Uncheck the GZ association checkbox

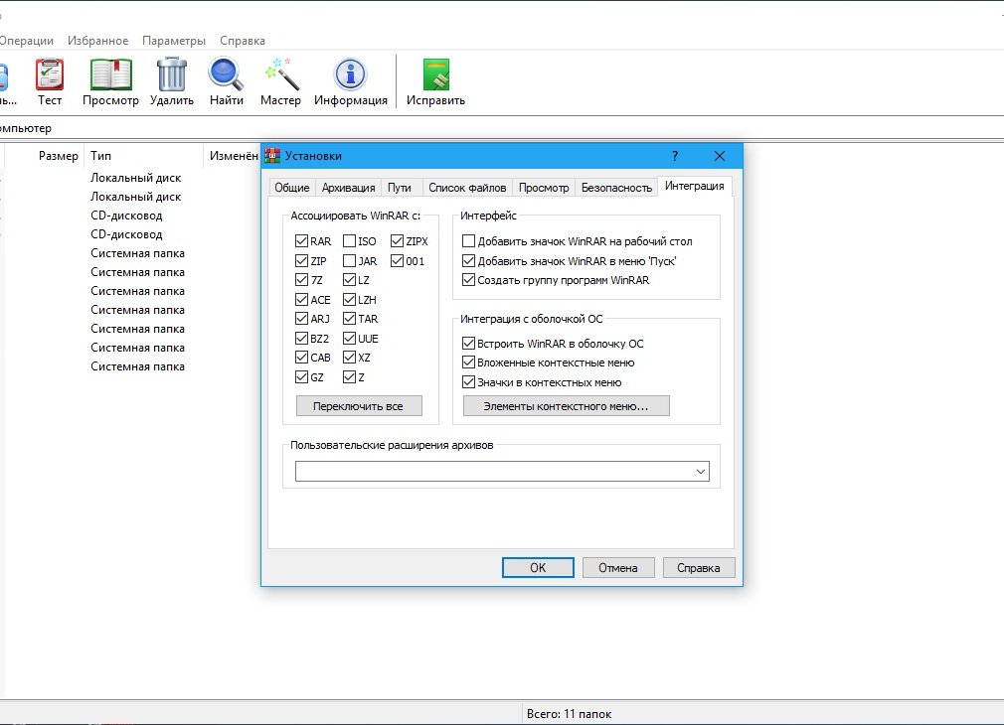click(x=301, y=376)
